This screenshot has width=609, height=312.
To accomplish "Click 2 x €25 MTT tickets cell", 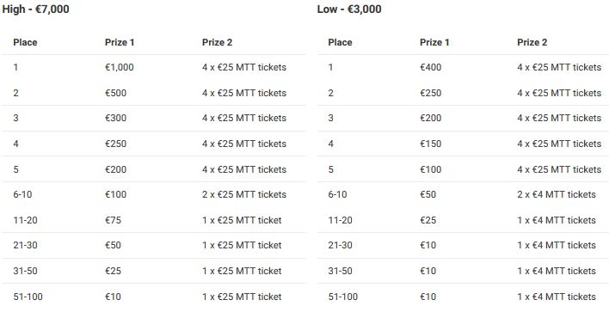I will (244, 194).
